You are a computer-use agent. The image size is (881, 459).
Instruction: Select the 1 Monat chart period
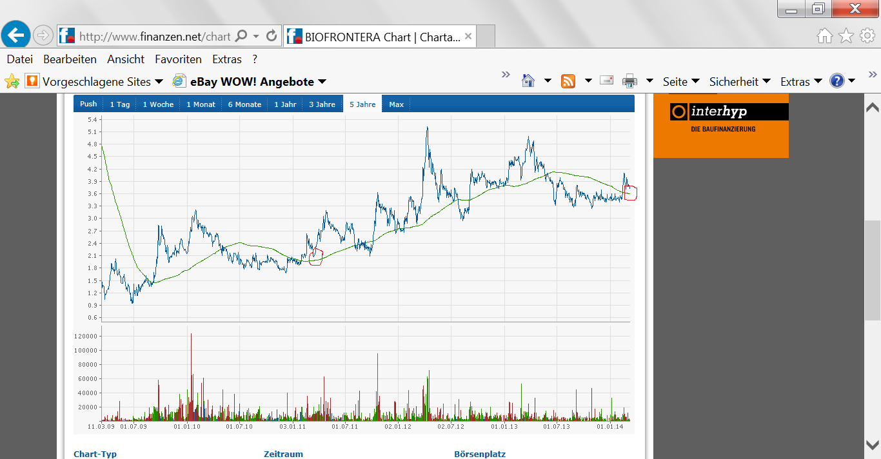click(x=201, y=104)
